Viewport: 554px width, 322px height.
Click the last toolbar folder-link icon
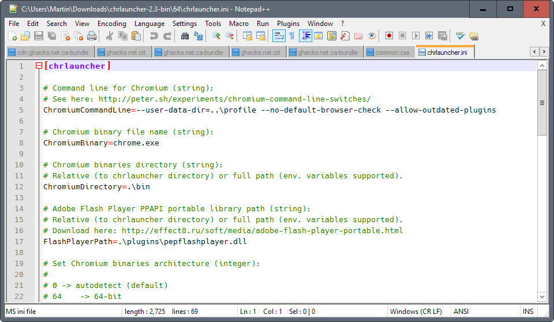474,36
